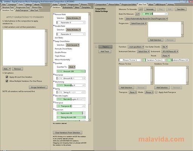Click the Save Idea button
This screenshot has width=193, height=151.
pos(181,9)
